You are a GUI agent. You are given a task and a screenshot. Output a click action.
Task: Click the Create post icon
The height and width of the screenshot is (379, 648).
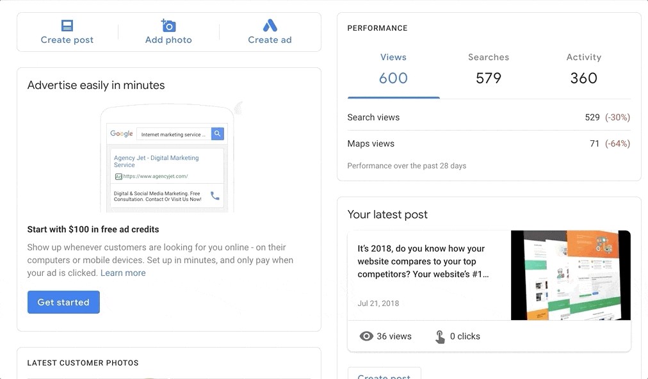coord(67,26)
